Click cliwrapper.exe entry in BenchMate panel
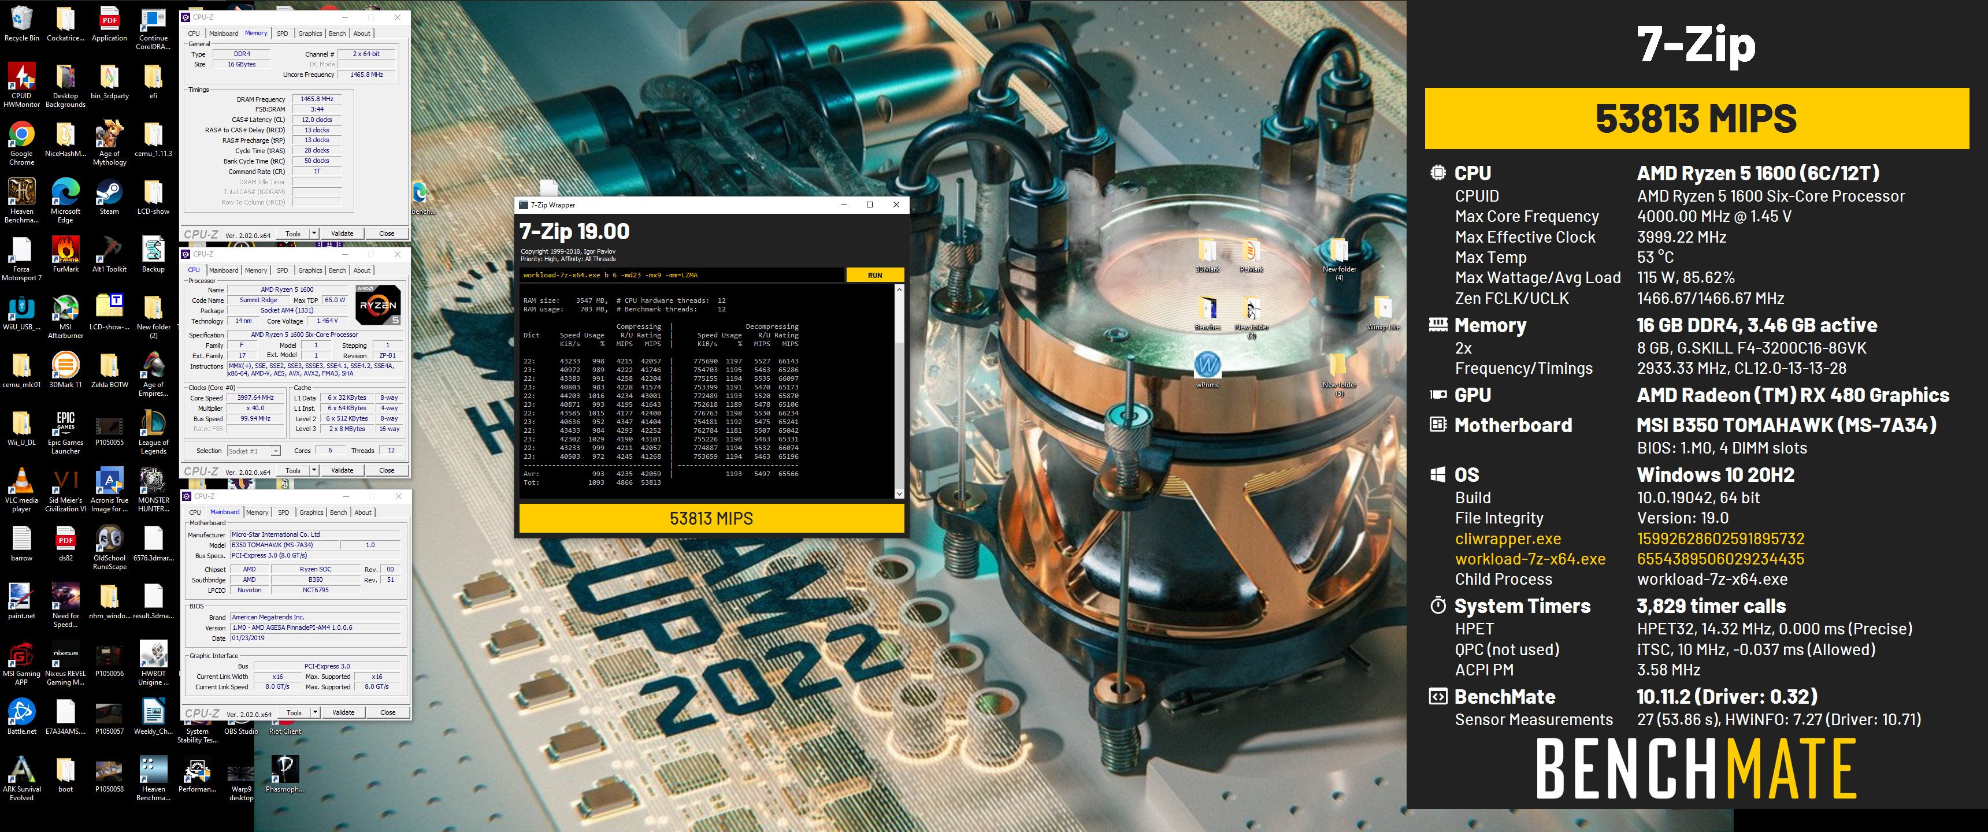This screenshot has height=832, width=1988. 1507,538
